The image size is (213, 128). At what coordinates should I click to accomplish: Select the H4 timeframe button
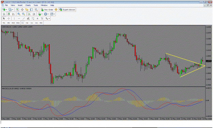[x=27, y=23]
